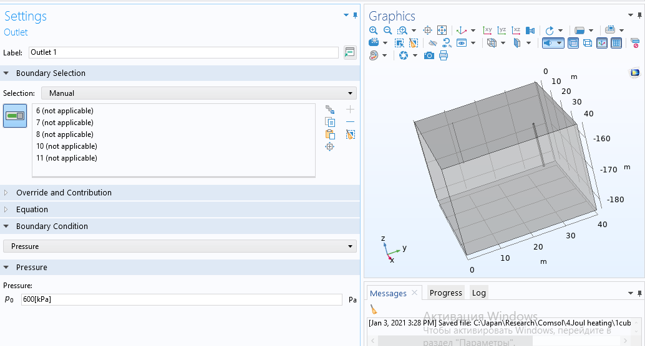This screenshot has height=346, width=645.
Task: Switch to the Log tab
Action: pyautogui.click(x=478, y=293)
